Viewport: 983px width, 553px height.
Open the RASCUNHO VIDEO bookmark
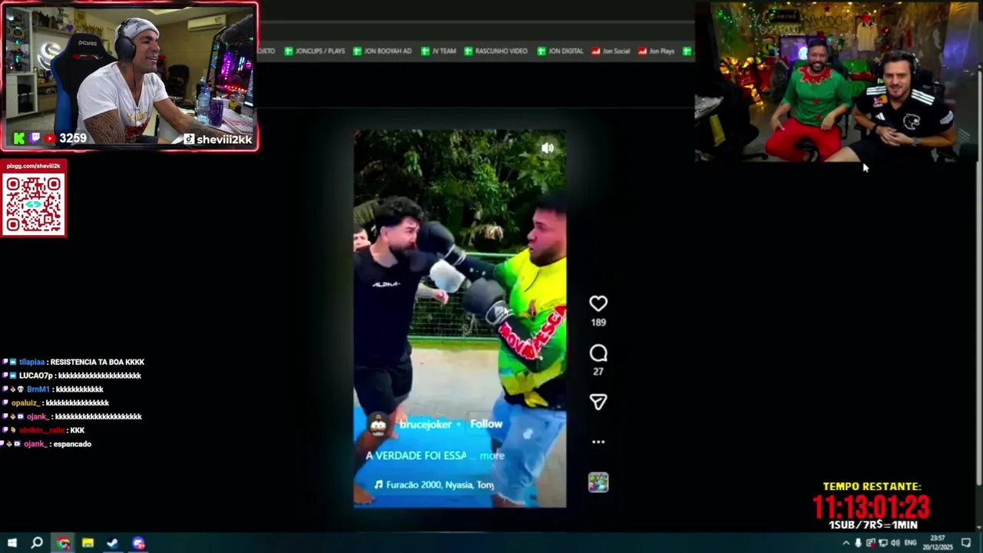click(x=495, y=51)
